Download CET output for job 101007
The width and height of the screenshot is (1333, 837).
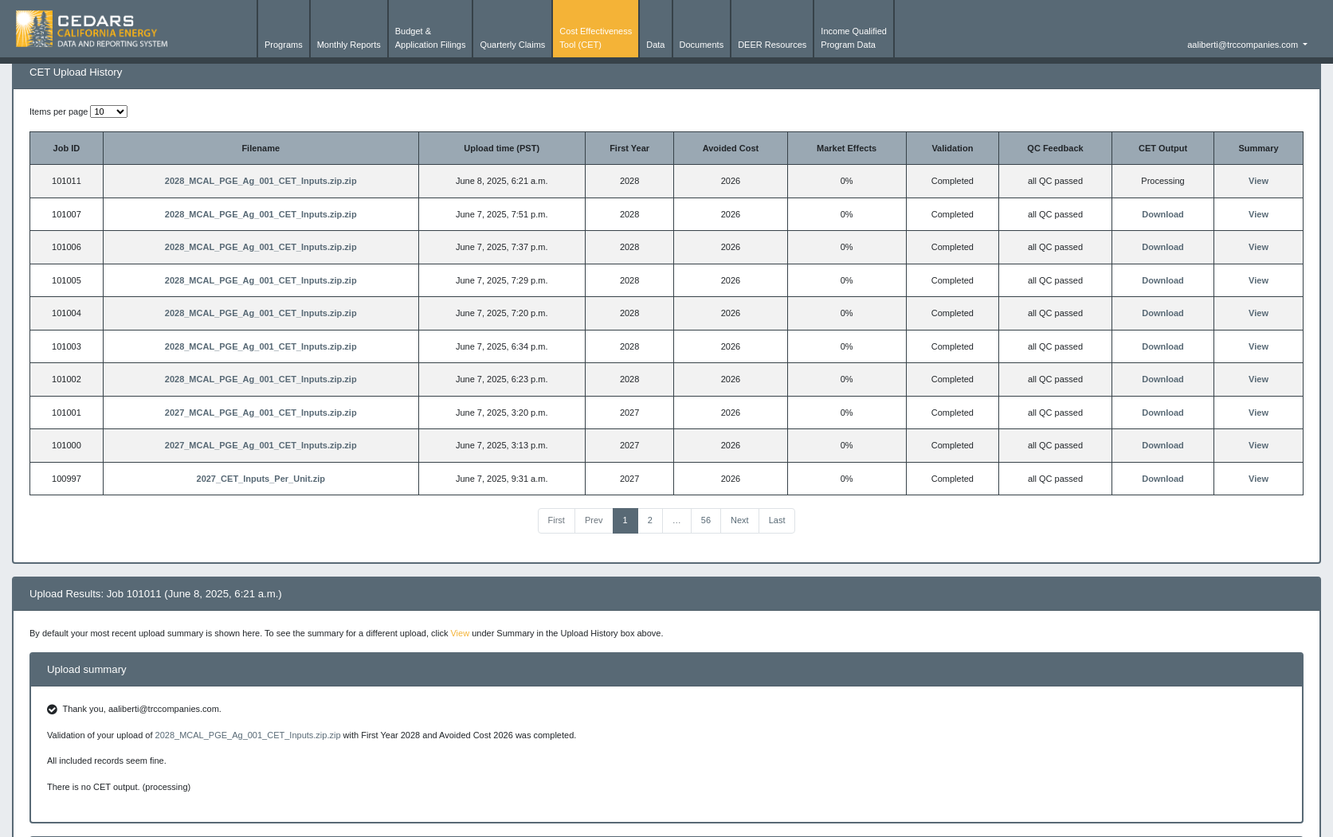pyautogui.click(x=1162, y=214)
